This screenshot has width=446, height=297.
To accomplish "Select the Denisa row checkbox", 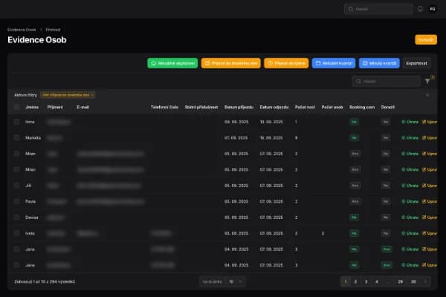I will 16,217.
